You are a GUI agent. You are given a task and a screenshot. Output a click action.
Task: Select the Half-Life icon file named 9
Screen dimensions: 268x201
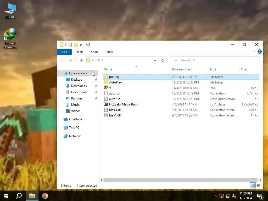point(181,88)
